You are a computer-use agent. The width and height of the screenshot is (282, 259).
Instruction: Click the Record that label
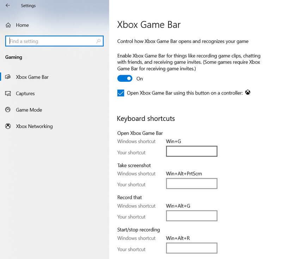129,198
